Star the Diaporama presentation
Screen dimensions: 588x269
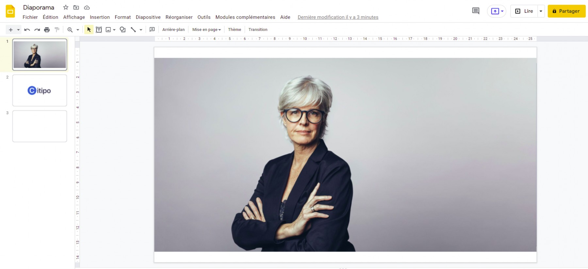click(66, 8)
